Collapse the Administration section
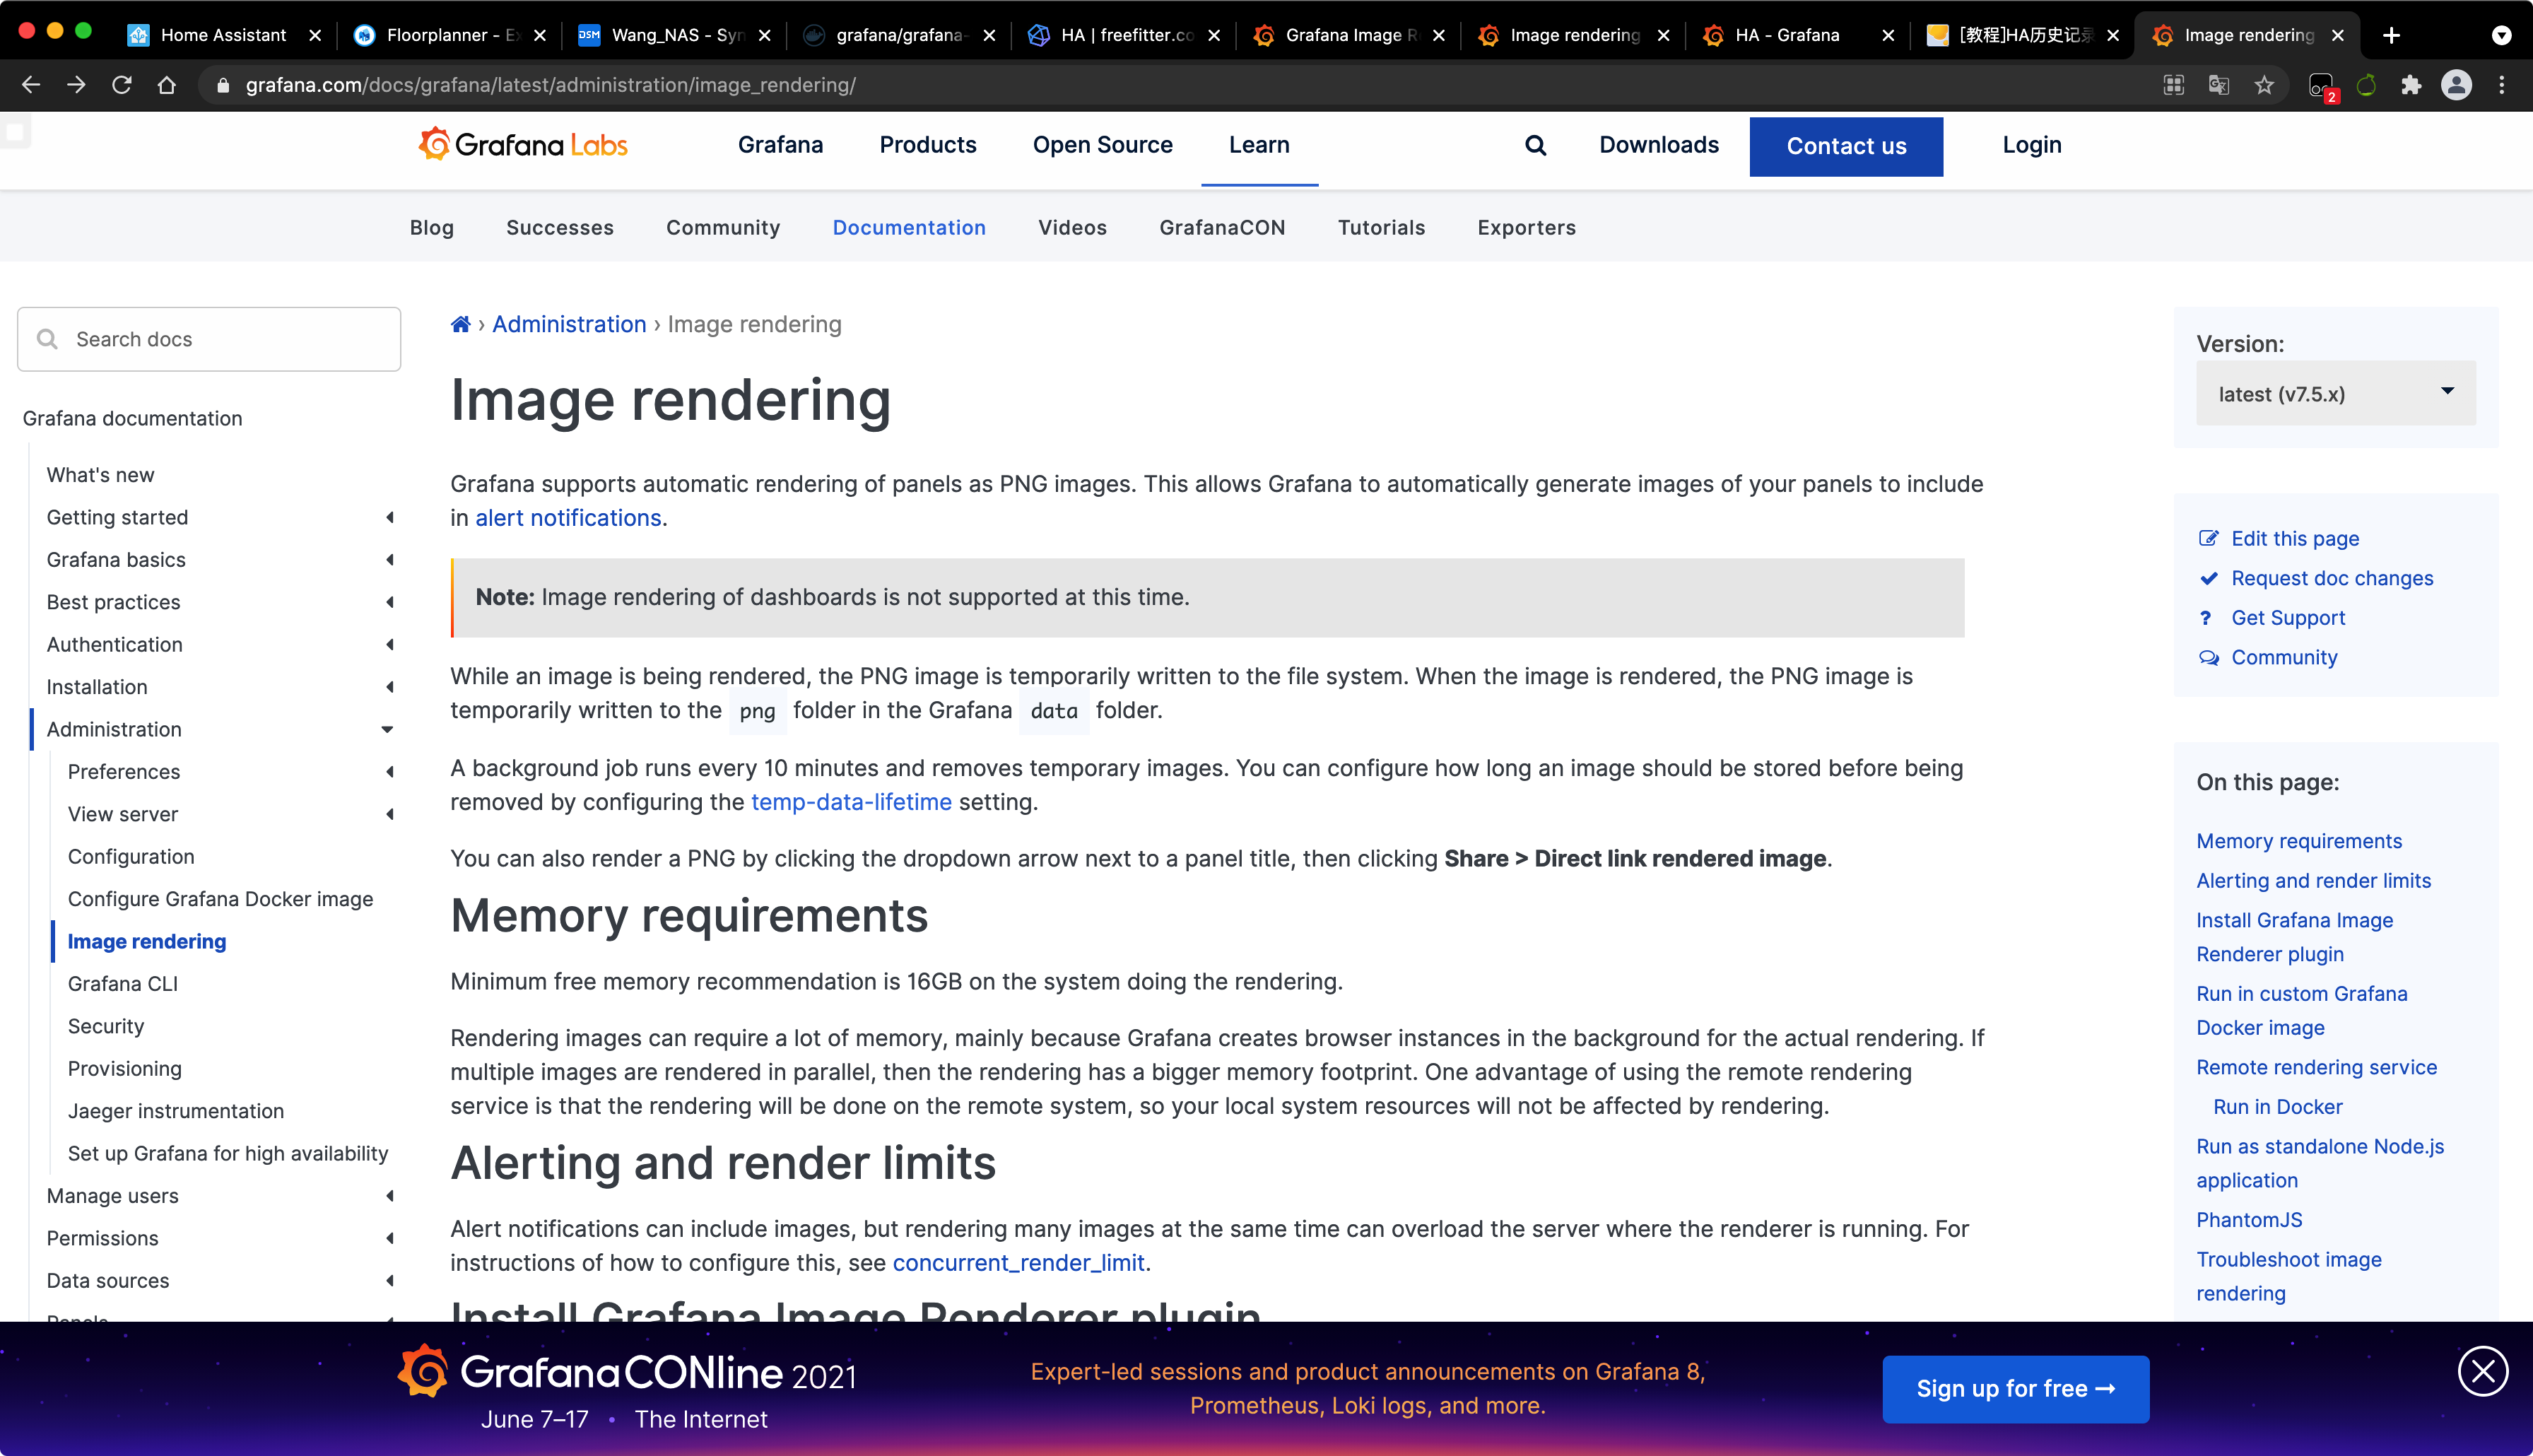2533x1456 pixels. 387,729
